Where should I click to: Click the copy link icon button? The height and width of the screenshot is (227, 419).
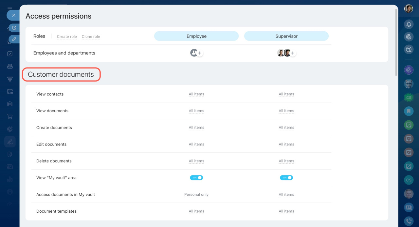pyautogui.click(x=14, y=39)
